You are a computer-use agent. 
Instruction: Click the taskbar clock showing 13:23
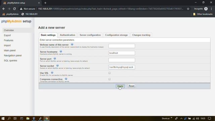203,118
